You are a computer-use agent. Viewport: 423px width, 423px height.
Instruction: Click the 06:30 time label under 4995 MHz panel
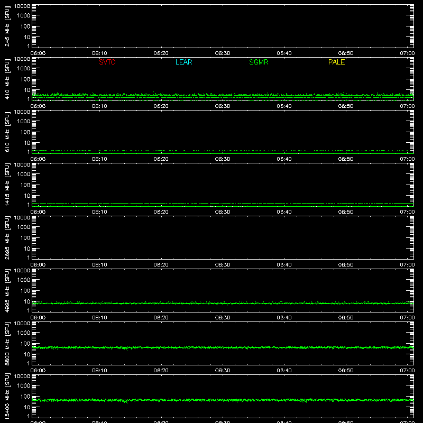click(x=223, y=318)
